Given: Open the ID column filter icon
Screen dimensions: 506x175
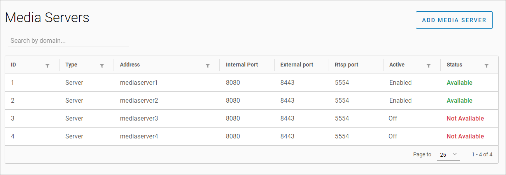Looking at the screenshot, I should click(x=47, y=66).
